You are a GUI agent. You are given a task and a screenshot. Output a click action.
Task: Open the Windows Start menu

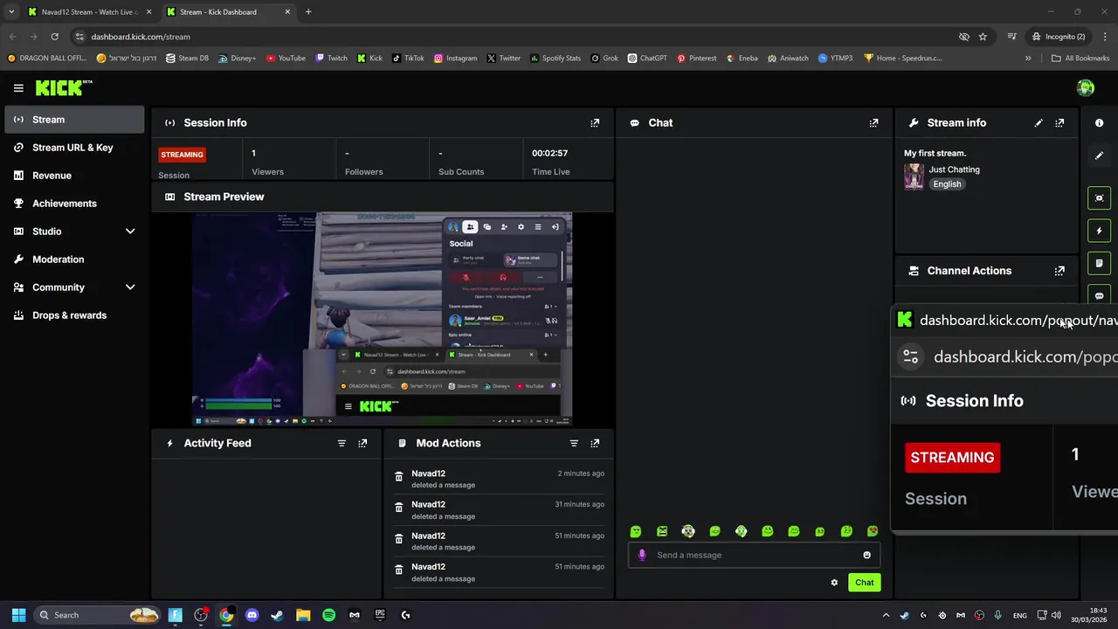click(18, 615)
